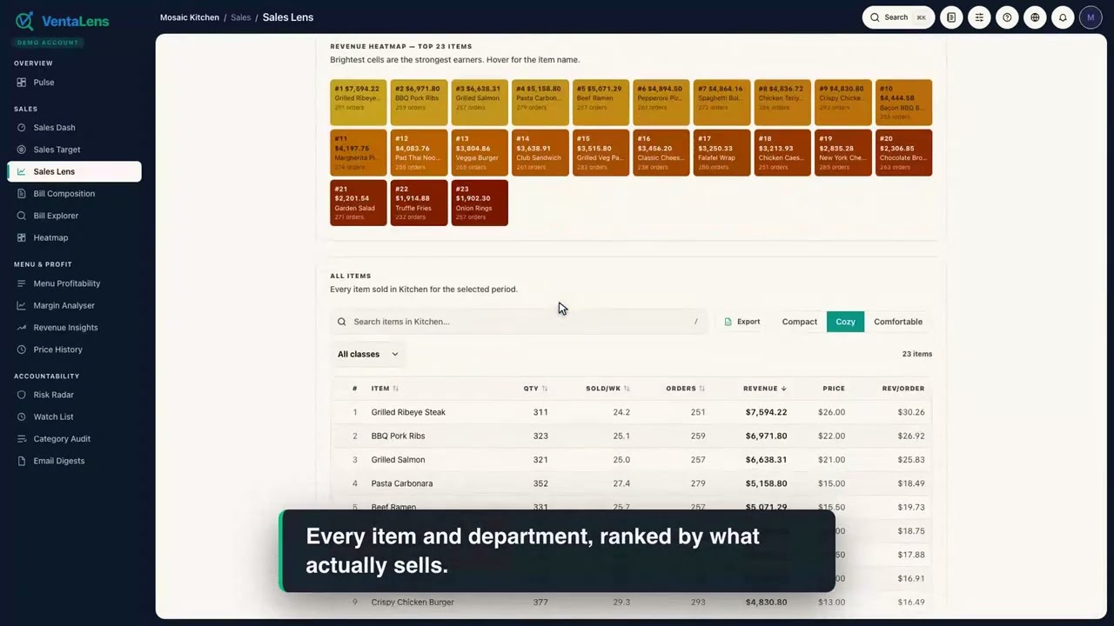Screen dimensions: 1114x626
Task: Click the Export button label
Action: click(x=748, y=322)
